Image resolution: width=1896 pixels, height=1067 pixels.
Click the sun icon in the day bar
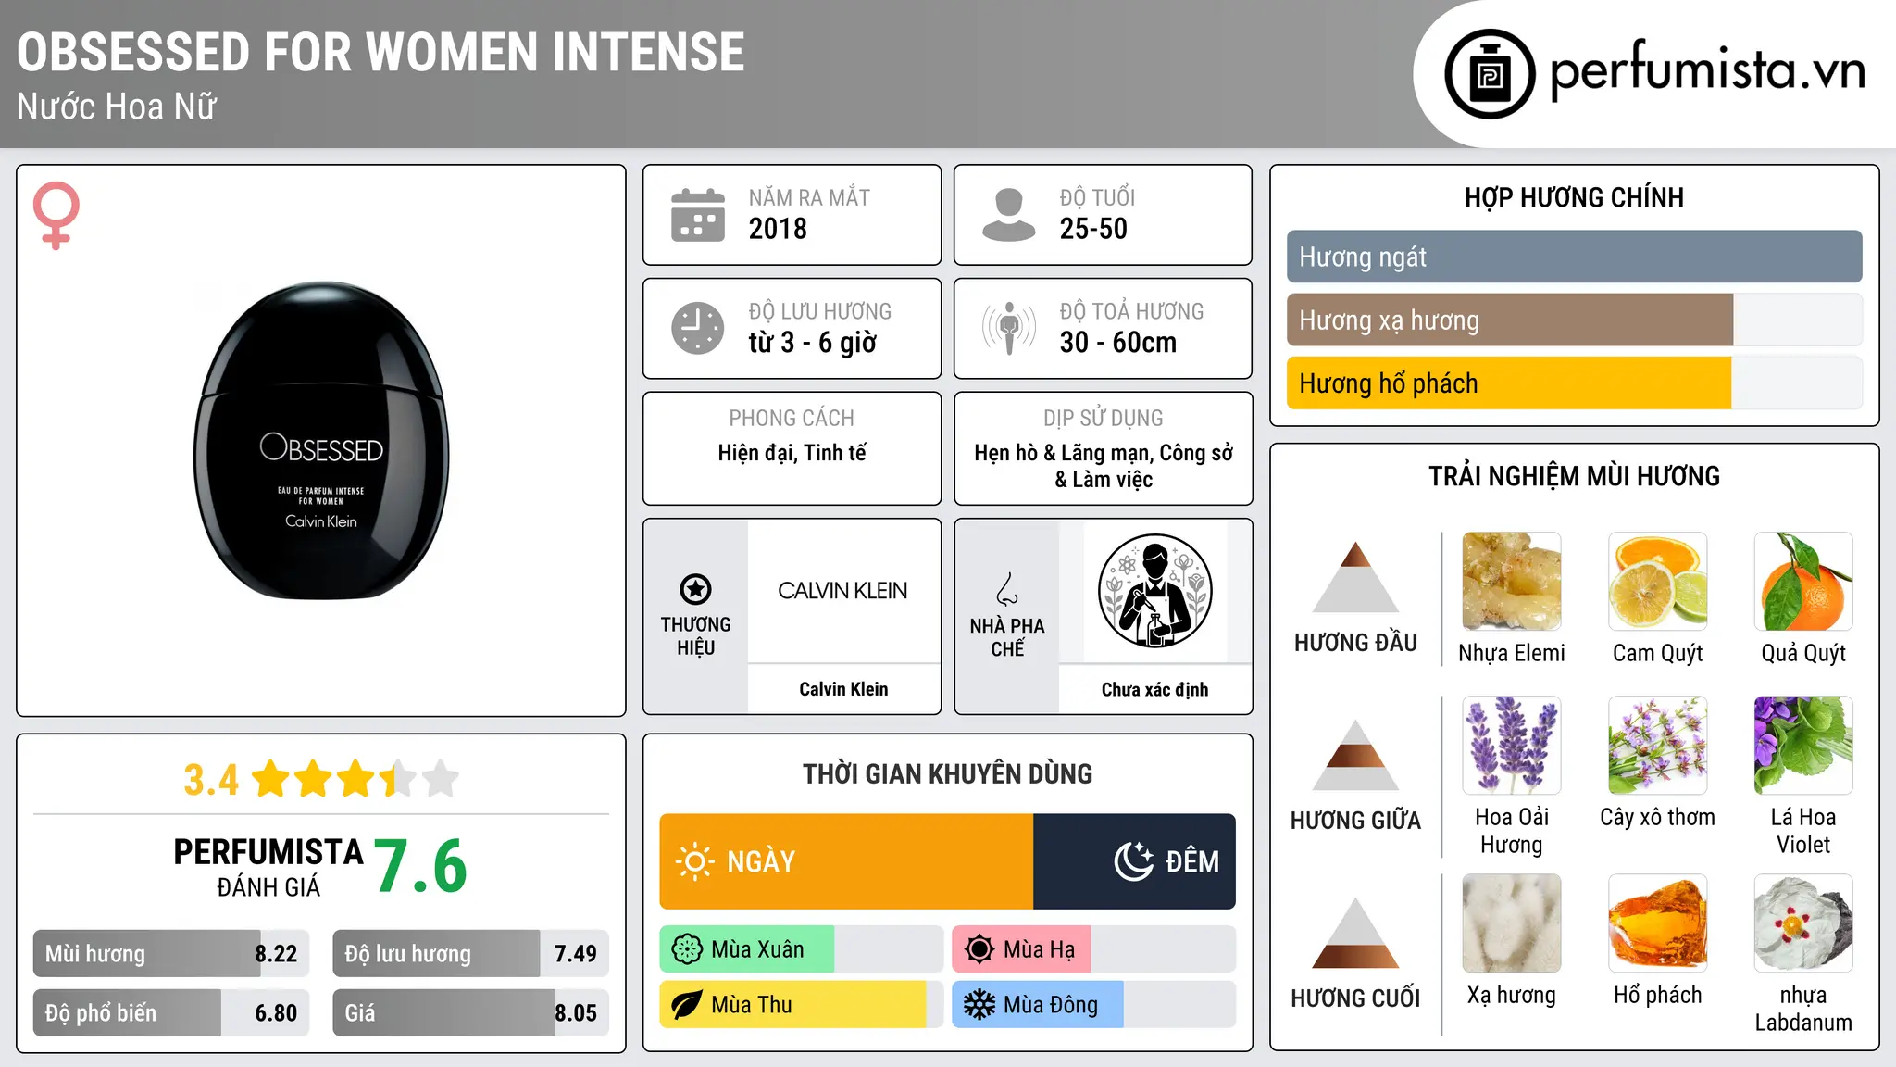(695, 861)
